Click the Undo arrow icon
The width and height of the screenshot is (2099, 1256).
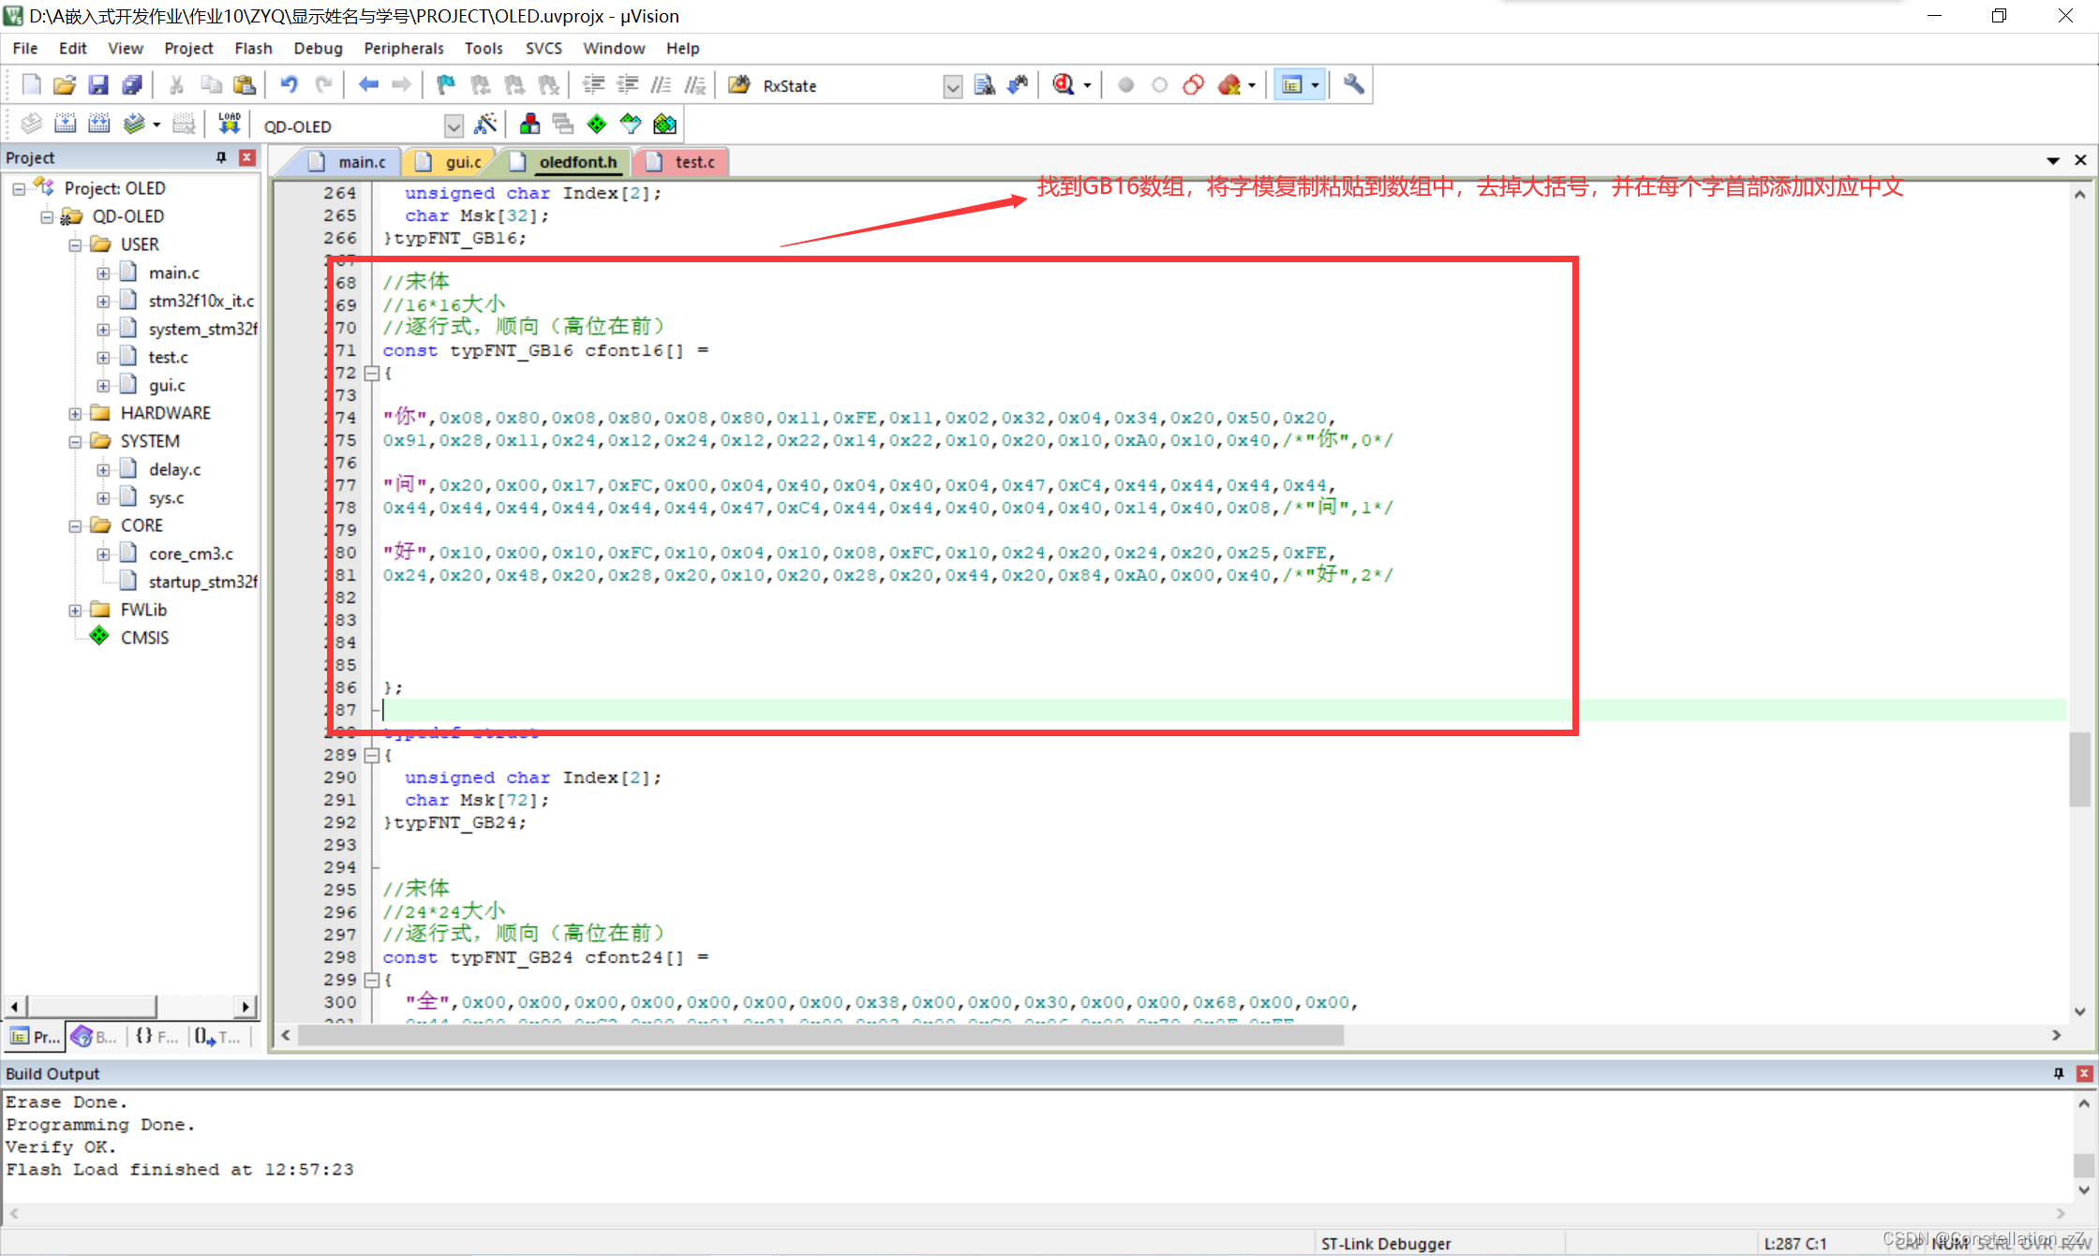point(289,85)
